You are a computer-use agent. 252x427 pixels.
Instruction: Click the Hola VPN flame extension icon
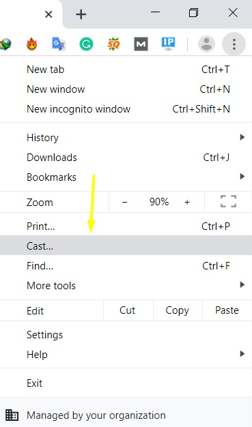pos(32,44)
